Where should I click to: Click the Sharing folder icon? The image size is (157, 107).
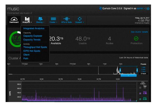tap(40, 19)
